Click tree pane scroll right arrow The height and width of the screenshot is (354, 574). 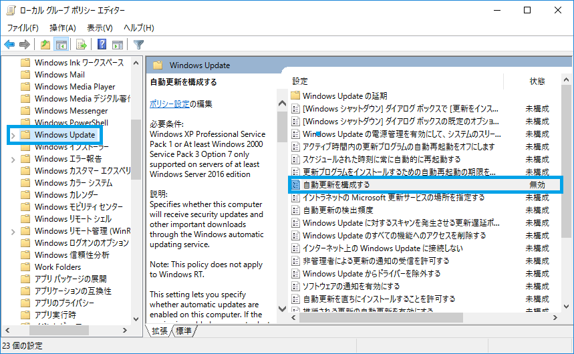124,330
